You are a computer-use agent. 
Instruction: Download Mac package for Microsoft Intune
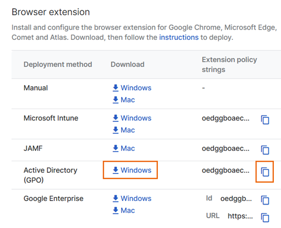124,130
